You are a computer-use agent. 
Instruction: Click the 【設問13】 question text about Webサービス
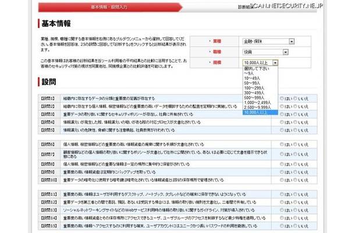click(x=159, y=210)
